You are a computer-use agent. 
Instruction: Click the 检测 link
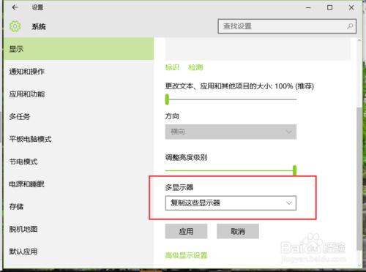click(x=195, y=67)
